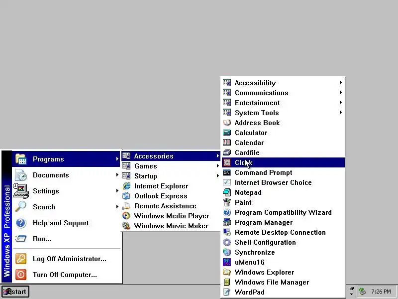Expand the Settings submenu arrow
Image resolution: width=398 pixels, height=299 pixels.
(x=117, y=191)
